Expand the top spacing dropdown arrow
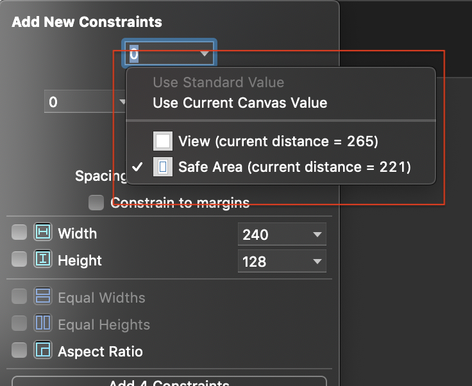Viewport: 472px width, 386px height. coord(205,54)
